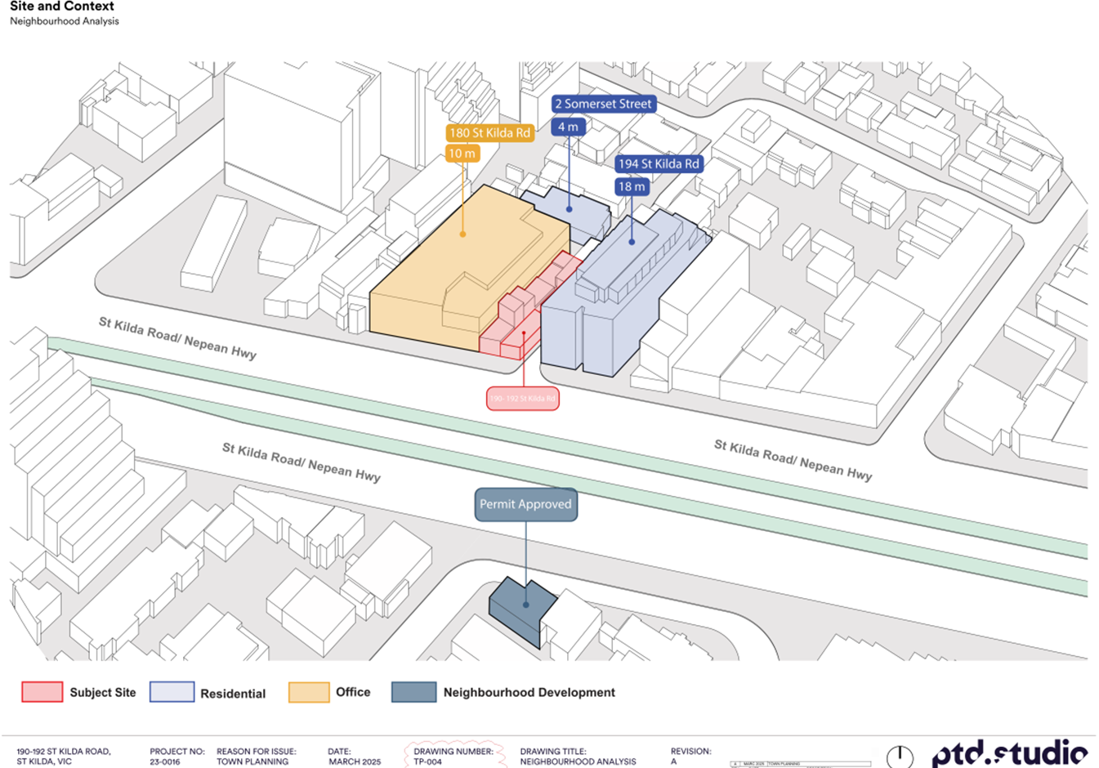Screen dimensions: 1099x768
Task: Click the Drawing Title Neighbourhood Analysis text
Action: [578, 757]
